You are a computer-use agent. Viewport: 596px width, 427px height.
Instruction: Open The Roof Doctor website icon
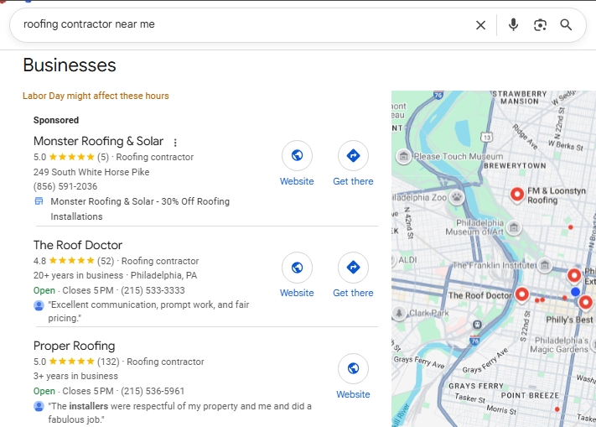297,268
